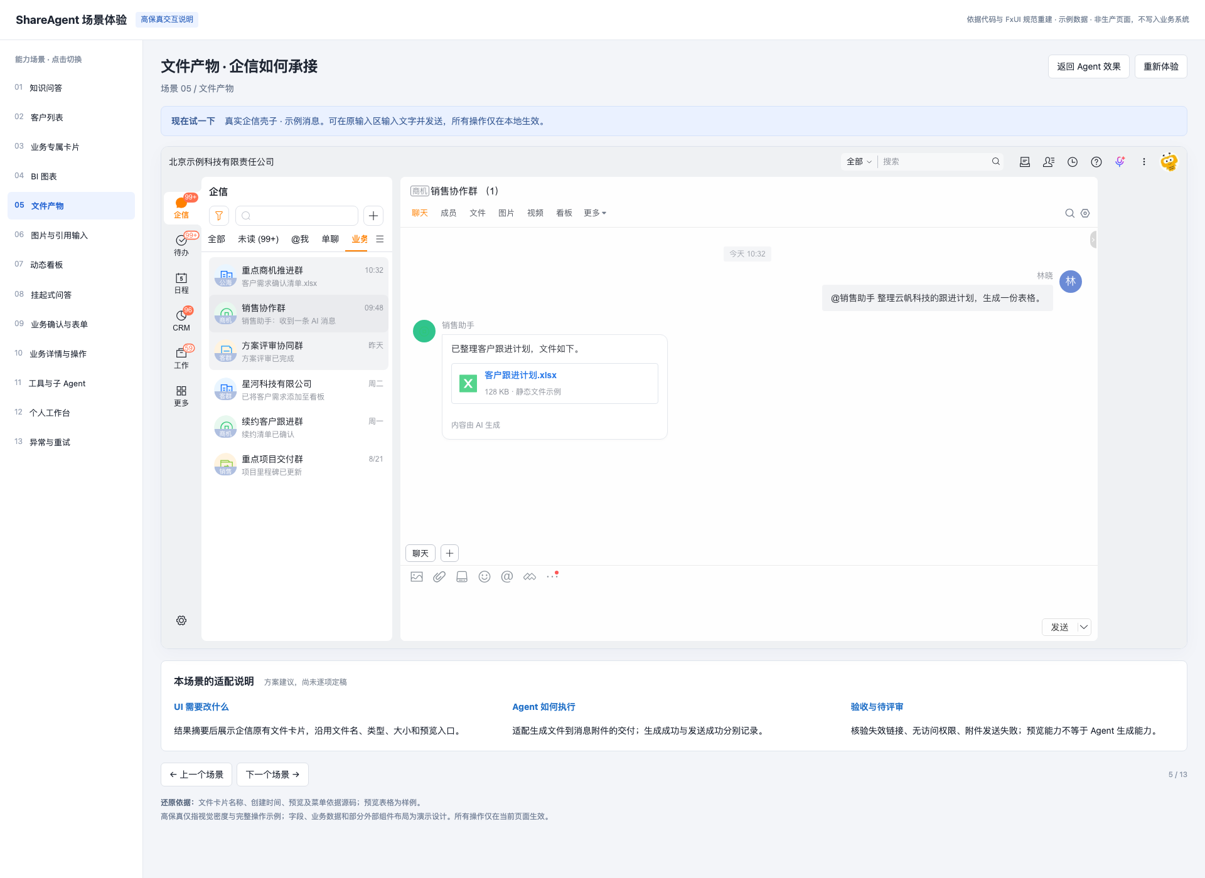Screen dimensions: 1205x878
Task: Click the insert image icon in chat toolbar
Action: tap(417, 576)
